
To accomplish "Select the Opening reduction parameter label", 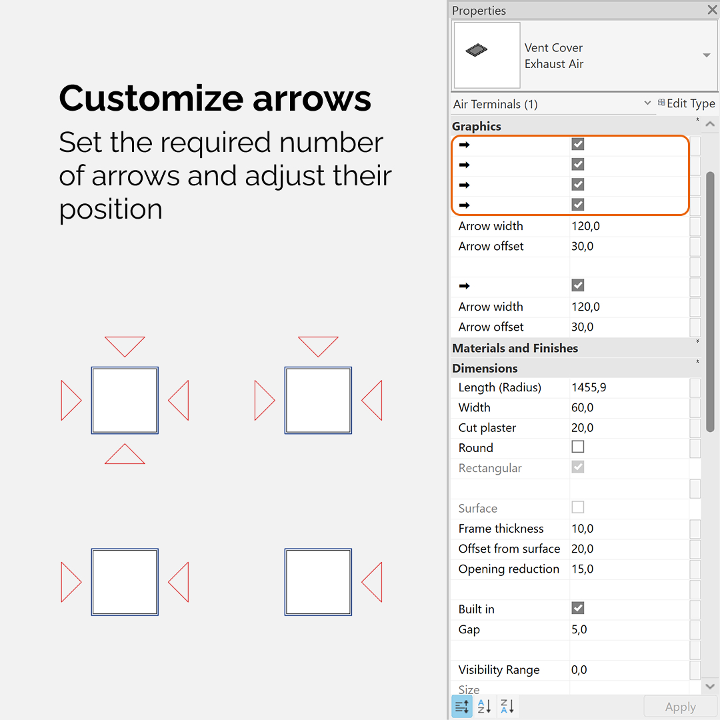I will coord(509,569).
